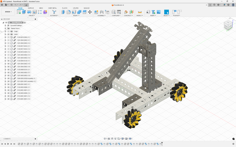Screen dimensions: 236x147
Task: Click the Move/Copy tool icon
Action: [x=89, y=12]
